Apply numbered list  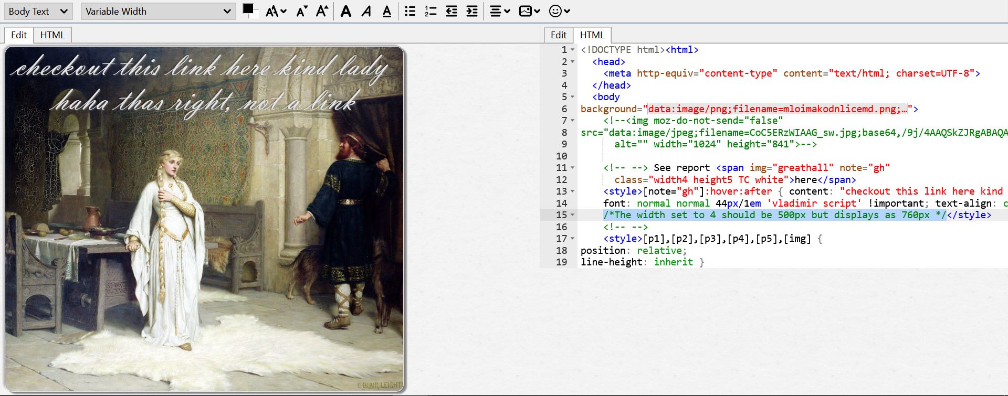tap(430, 11)
